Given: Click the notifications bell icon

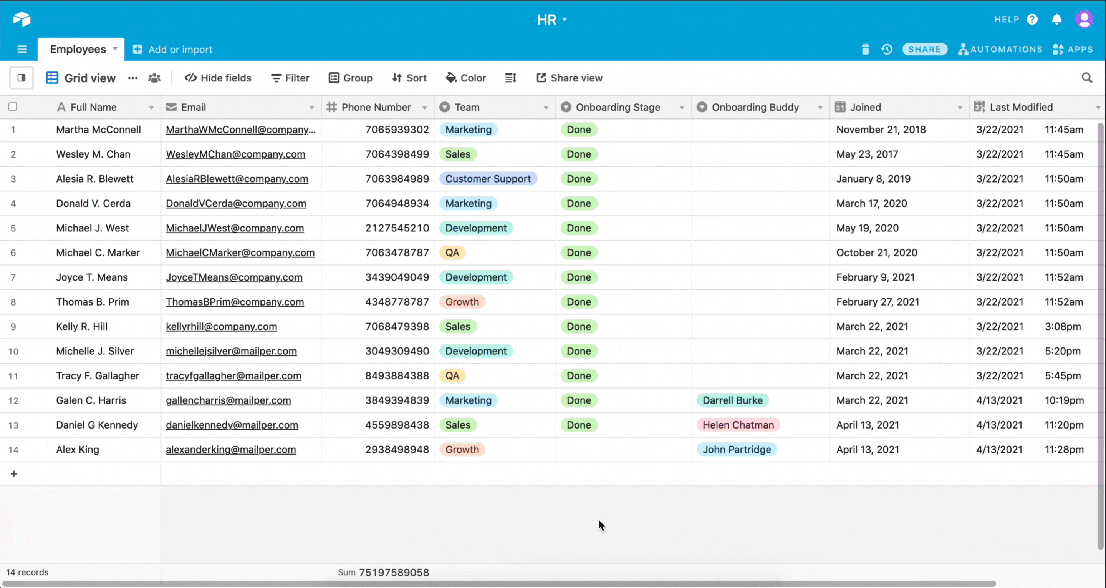Looking at the screenshot, I should click(1056, 19).
